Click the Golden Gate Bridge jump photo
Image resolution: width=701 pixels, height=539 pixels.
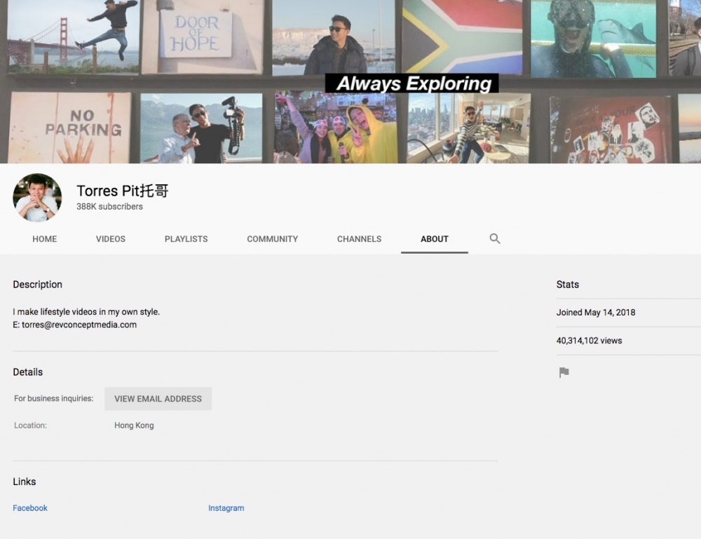point(72,36)
